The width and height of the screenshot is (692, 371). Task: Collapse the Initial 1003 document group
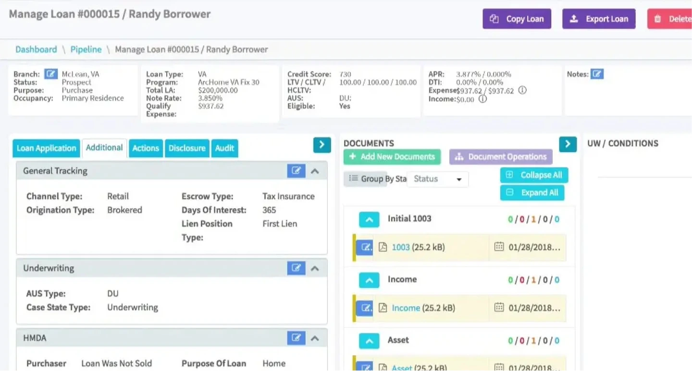click(369, 219)
